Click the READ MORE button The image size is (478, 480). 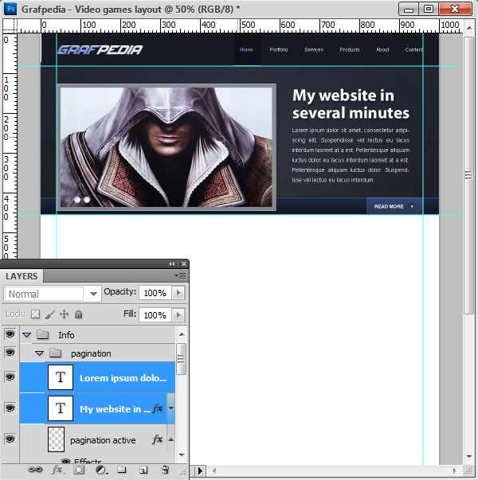pos(394,206)
